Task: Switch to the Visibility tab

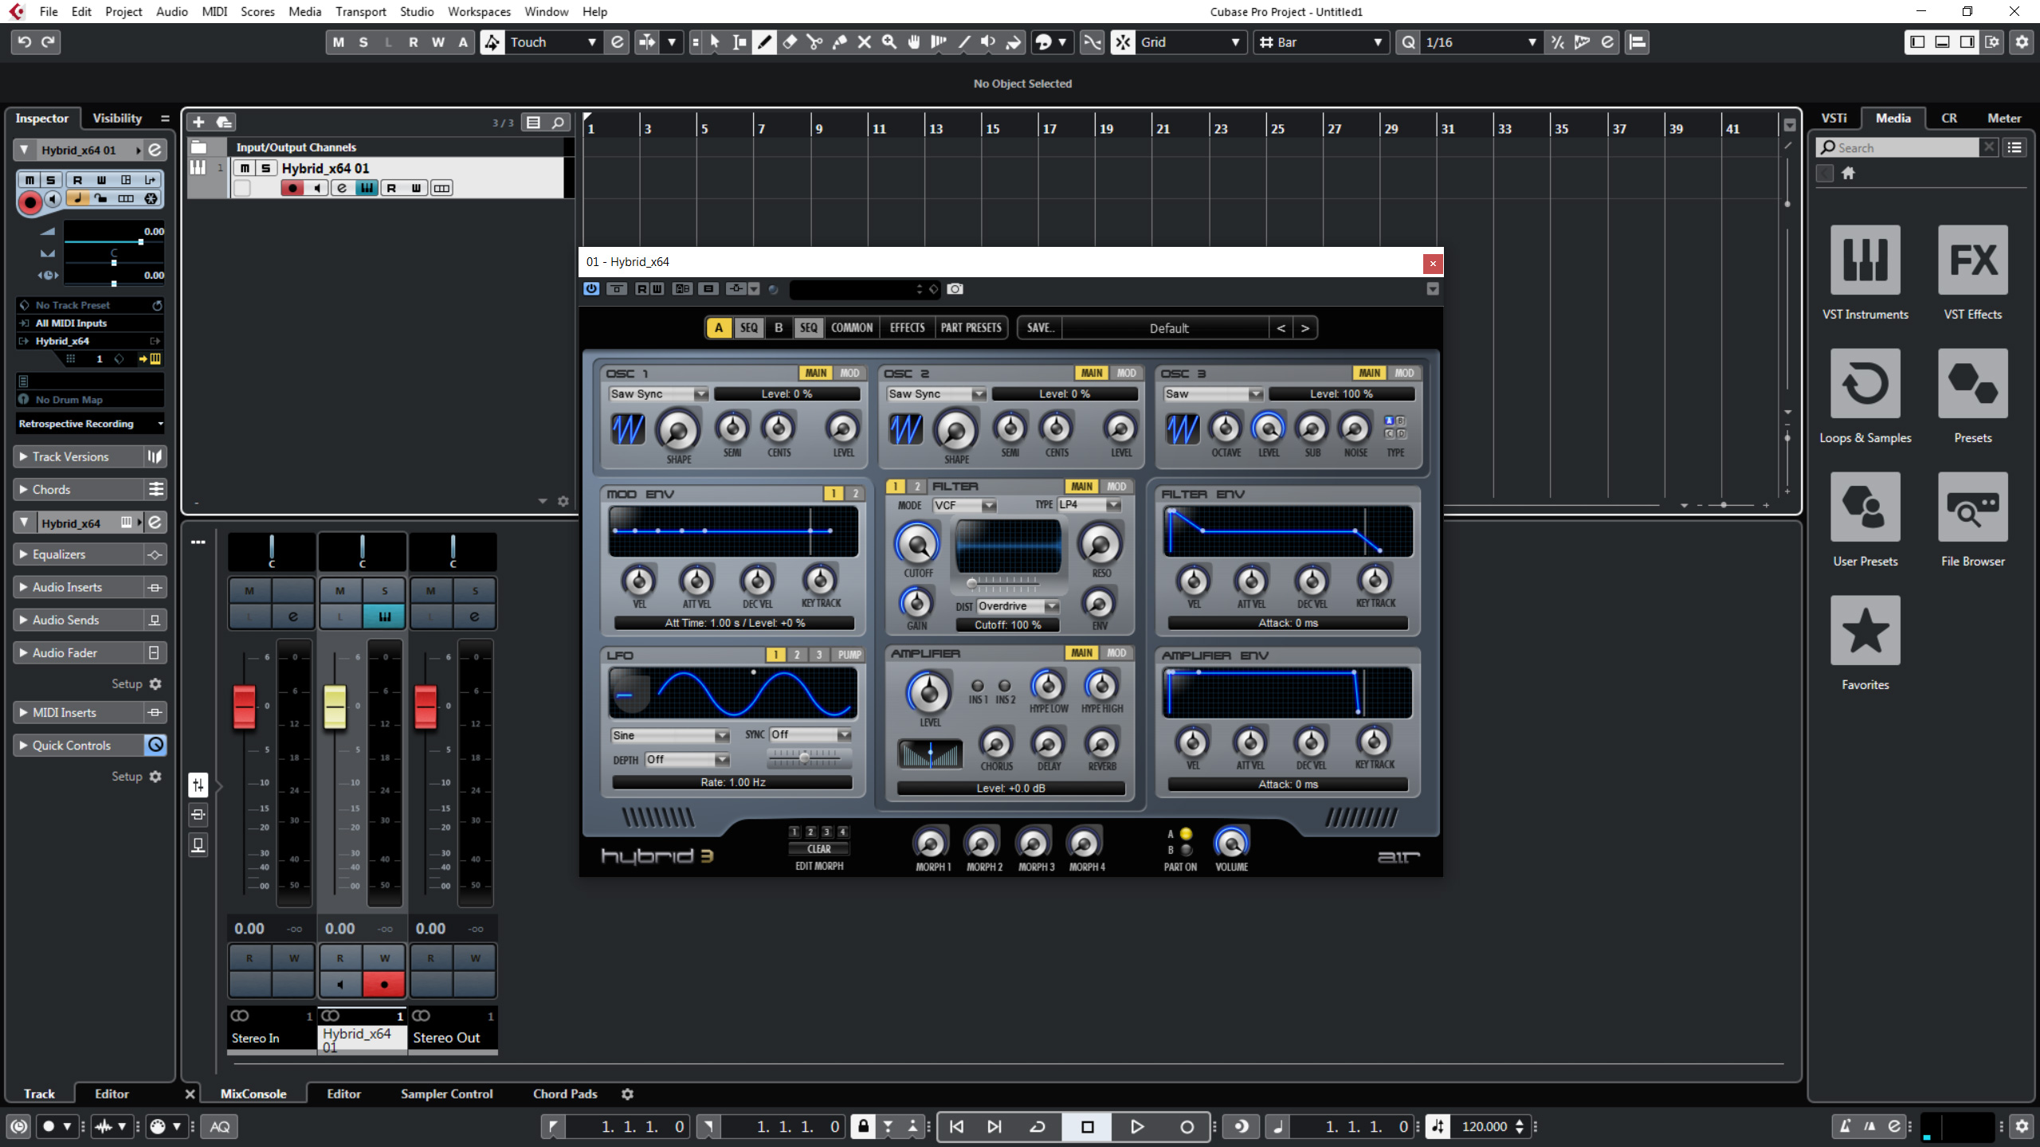Action: [117, 118]
